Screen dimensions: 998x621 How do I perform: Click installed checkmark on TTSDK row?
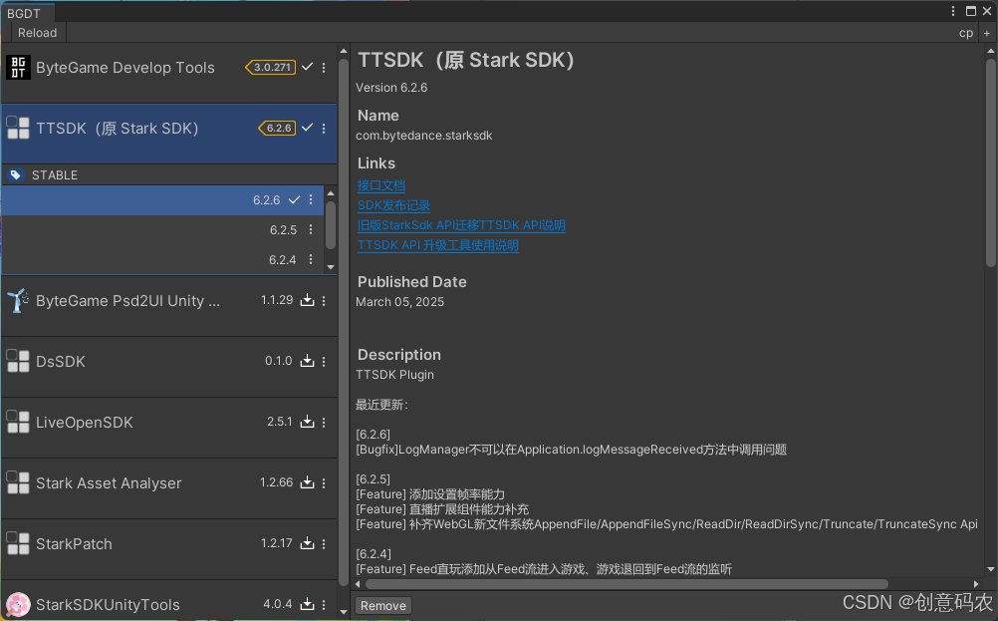click(308, 128)
